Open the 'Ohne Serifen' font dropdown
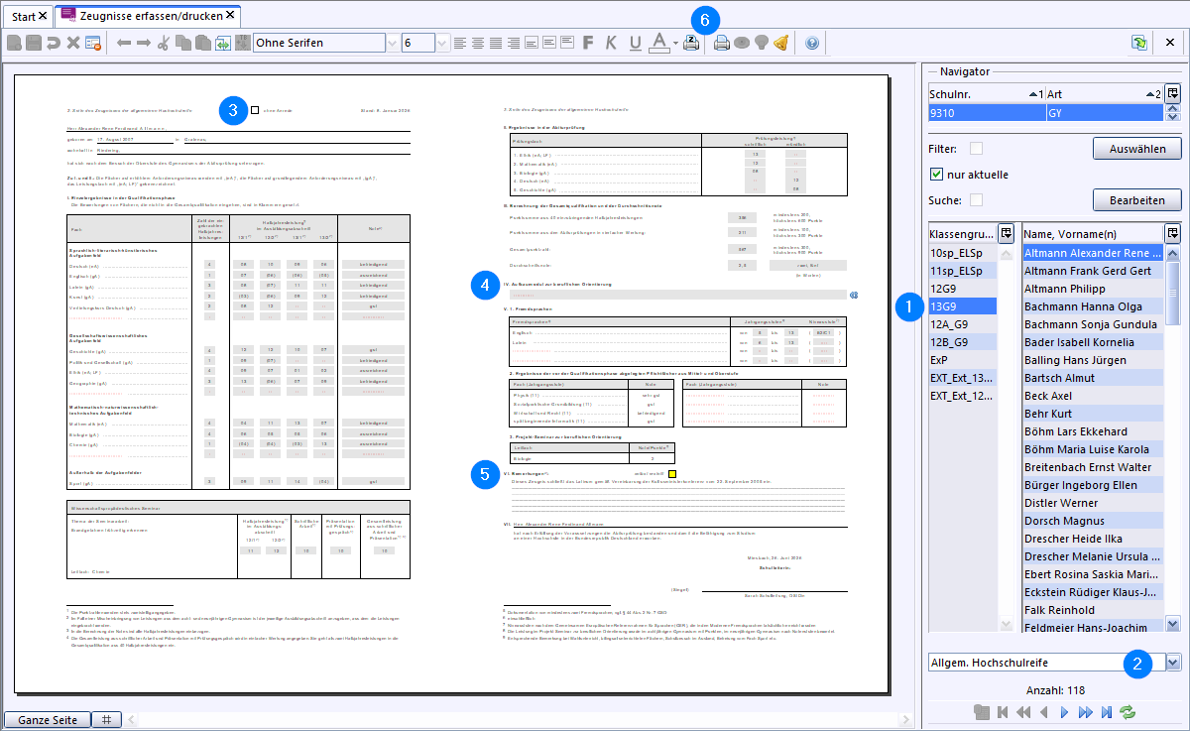1190x731 pixels. pyautogui.click(x=393, y=43)
